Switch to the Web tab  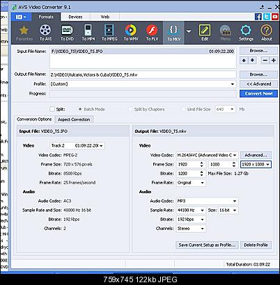click(105, 17)
